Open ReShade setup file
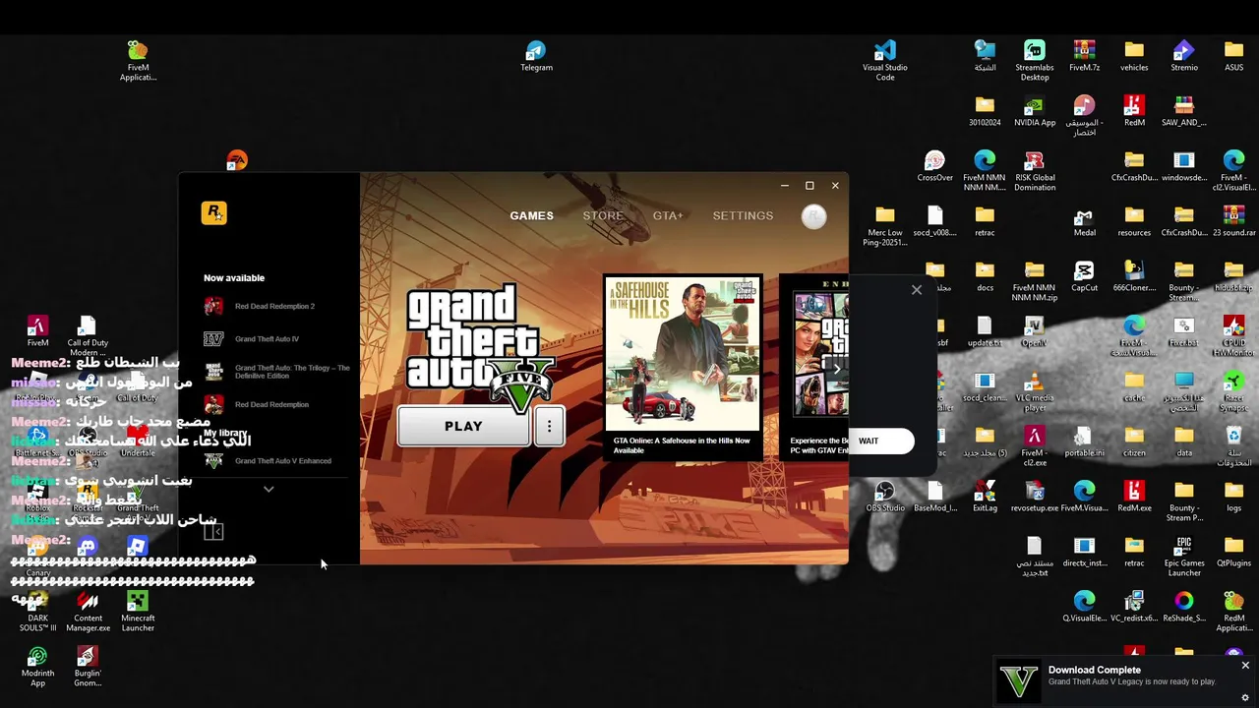The image size is (1259, 708). [1184, 607]
